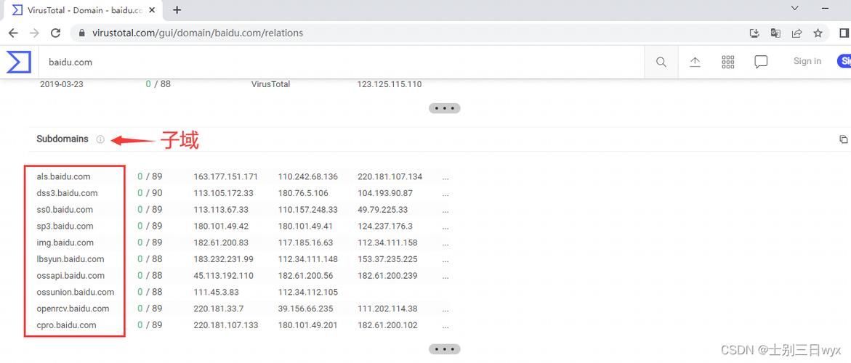Click the install app icon in address bar
The width and height of the screenshot is (851, 363).
(754, 33)
